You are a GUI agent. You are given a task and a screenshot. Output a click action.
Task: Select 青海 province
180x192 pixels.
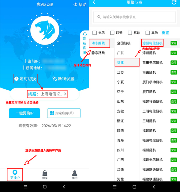click(120, 140)
